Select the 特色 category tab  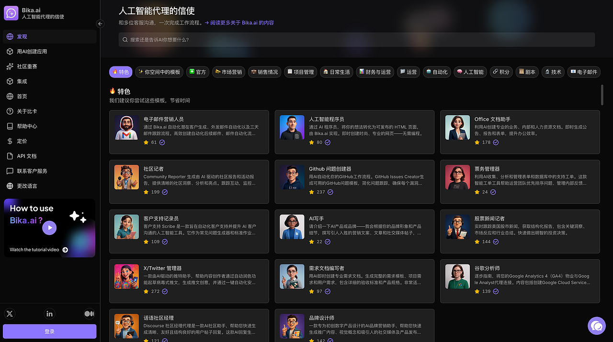tap(121, 72)
